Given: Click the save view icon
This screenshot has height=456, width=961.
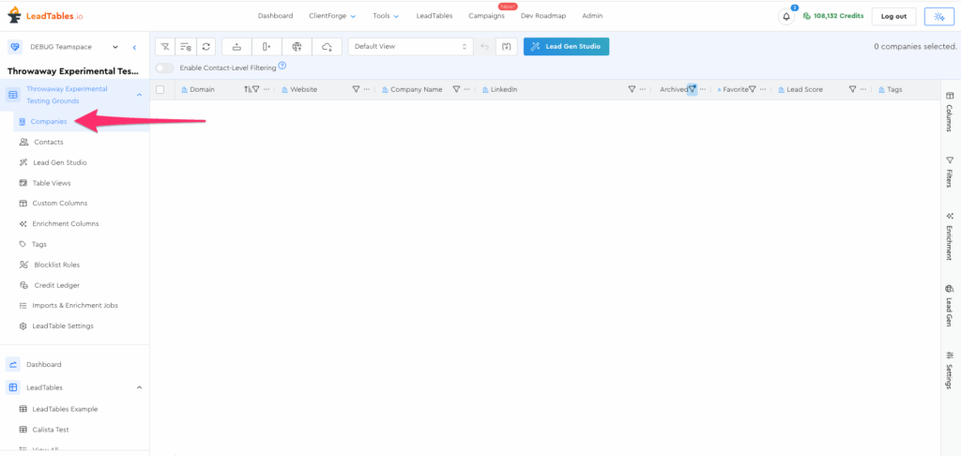Looking at the screenshot, I should pyautogui.click(x=507, y=46).
